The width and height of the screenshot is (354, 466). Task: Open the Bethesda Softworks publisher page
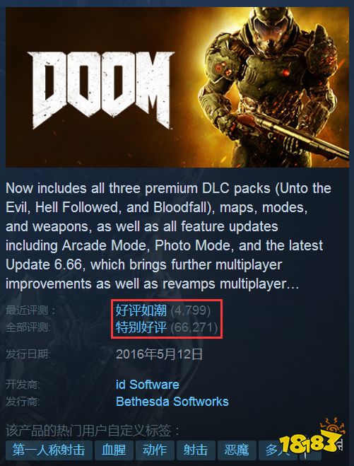point(172,401)
